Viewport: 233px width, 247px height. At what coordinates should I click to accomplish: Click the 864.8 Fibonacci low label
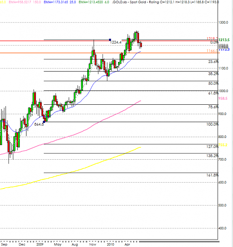click(x=39, y=124)
